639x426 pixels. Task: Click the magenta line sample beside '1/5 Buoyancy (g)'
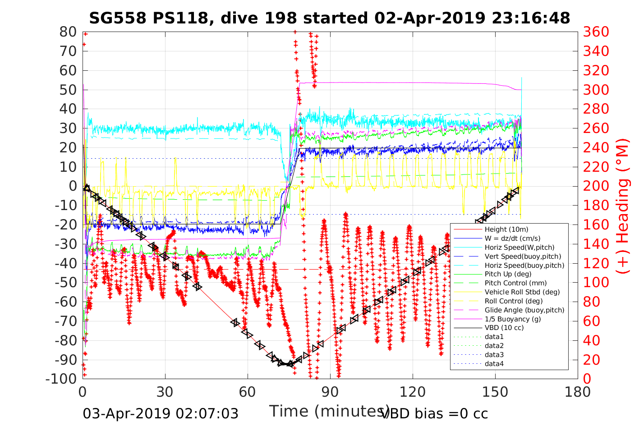(x=467, y=319)
